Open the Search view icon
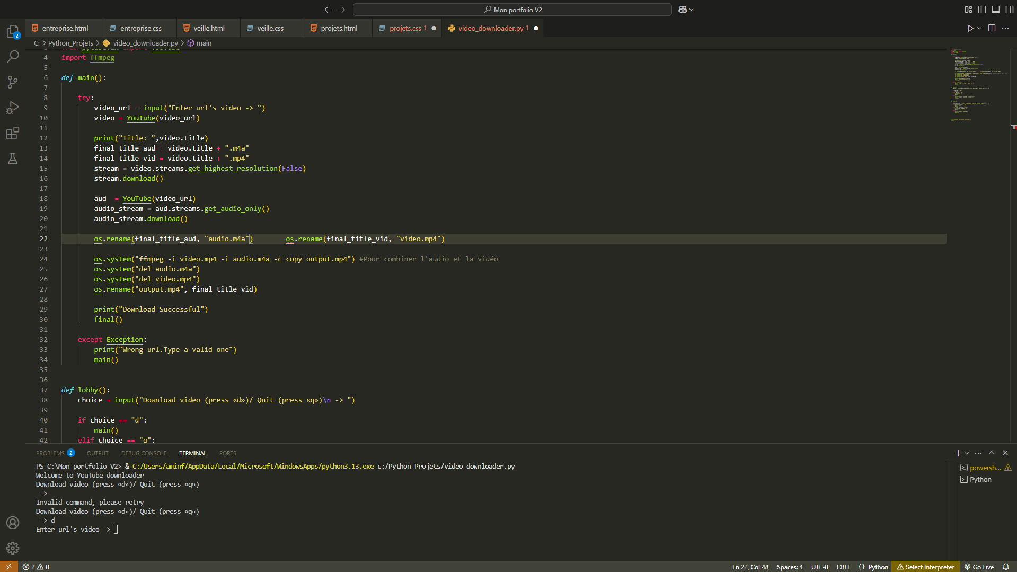The width and height of the screenshot is (1017, 572). point(13,57)
